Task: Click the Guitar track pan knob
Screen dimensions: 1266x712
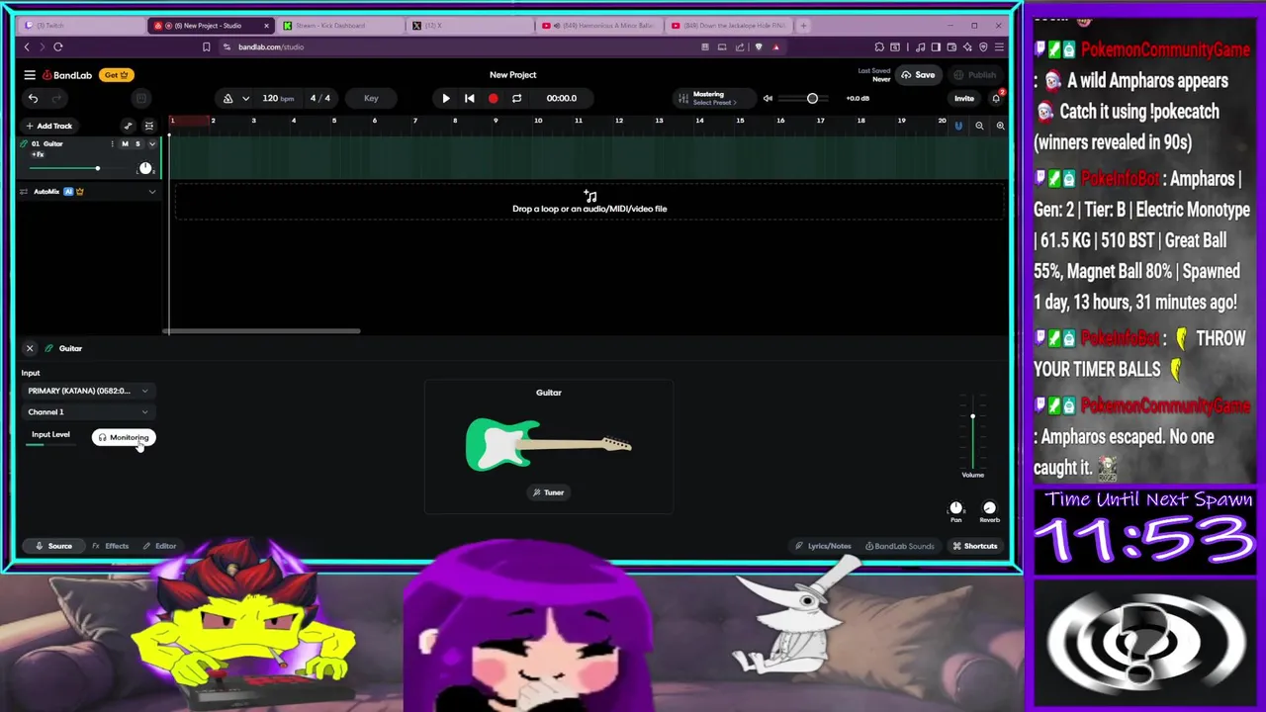Action: [x=145, y=168]
